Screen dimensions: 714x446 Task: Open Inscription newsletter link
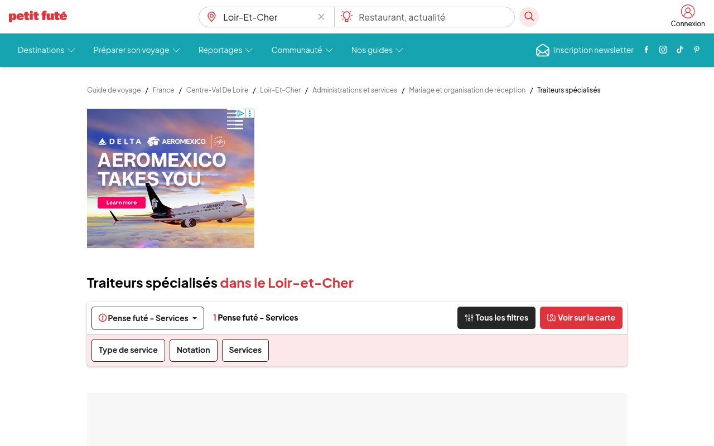coord(594,50)
